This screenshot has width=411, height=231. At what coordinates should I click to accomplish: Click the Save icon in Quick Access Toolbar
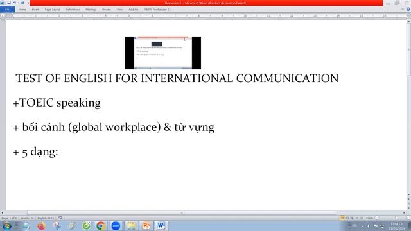tap(9, 3)
